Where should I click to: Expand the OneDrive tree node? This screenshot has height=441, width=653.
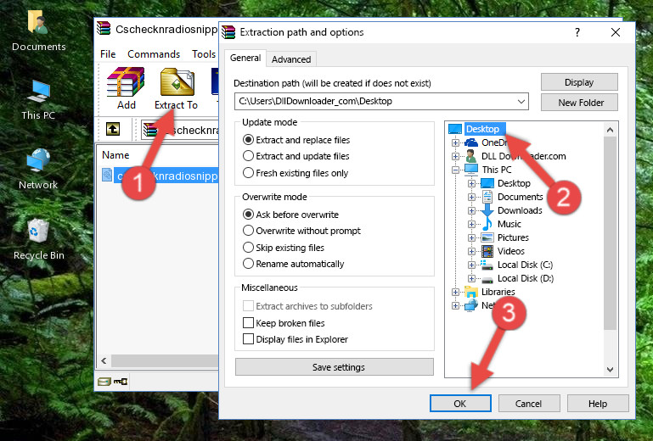tap(456, 142)
